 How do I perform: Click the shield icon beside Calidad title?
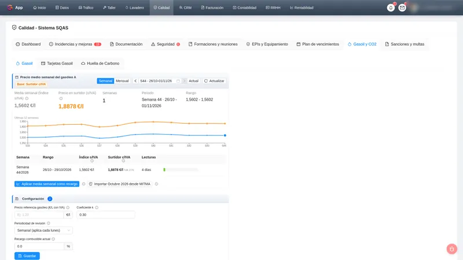tap(14, 27)
